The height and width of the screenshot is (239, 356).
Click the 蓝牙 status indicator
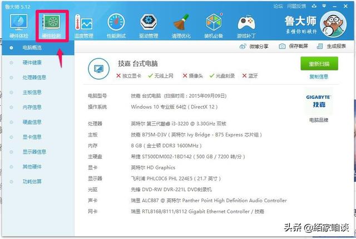(x=250, y=76)
